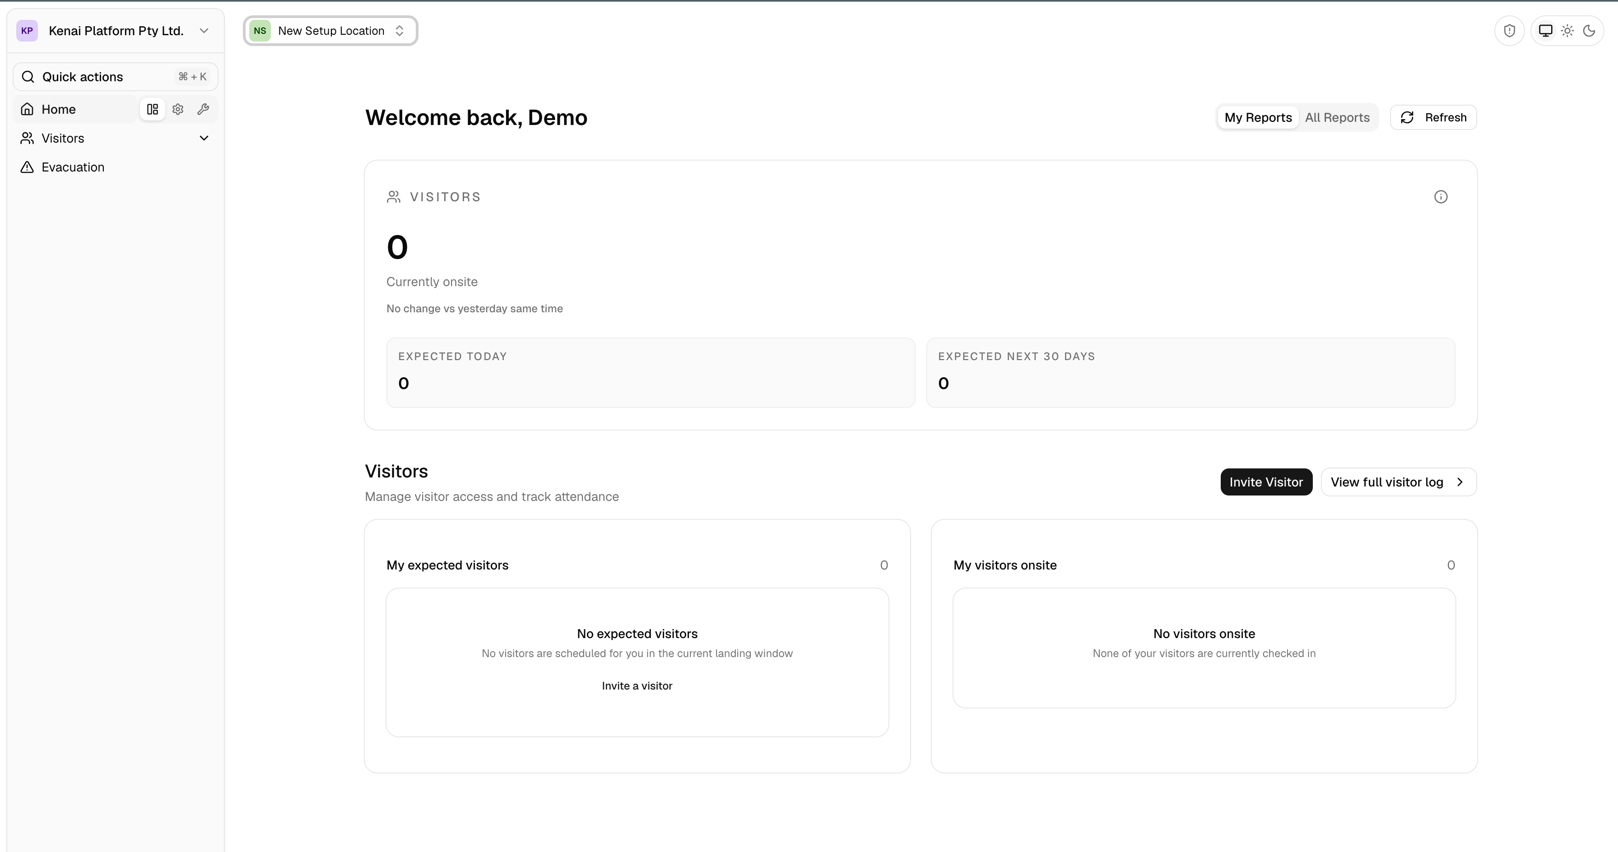The image size is (1618, 852).
Task: Click the Evacuation warning triangle icon
Action: (x=27, y=167)
